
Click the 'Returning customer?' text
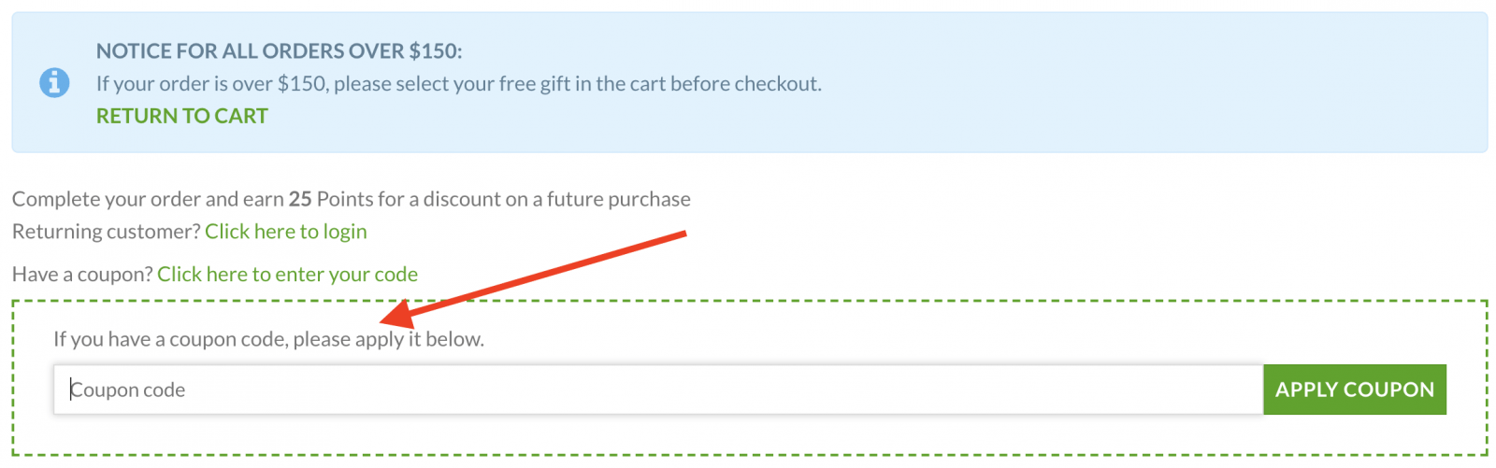click(106, 232)
